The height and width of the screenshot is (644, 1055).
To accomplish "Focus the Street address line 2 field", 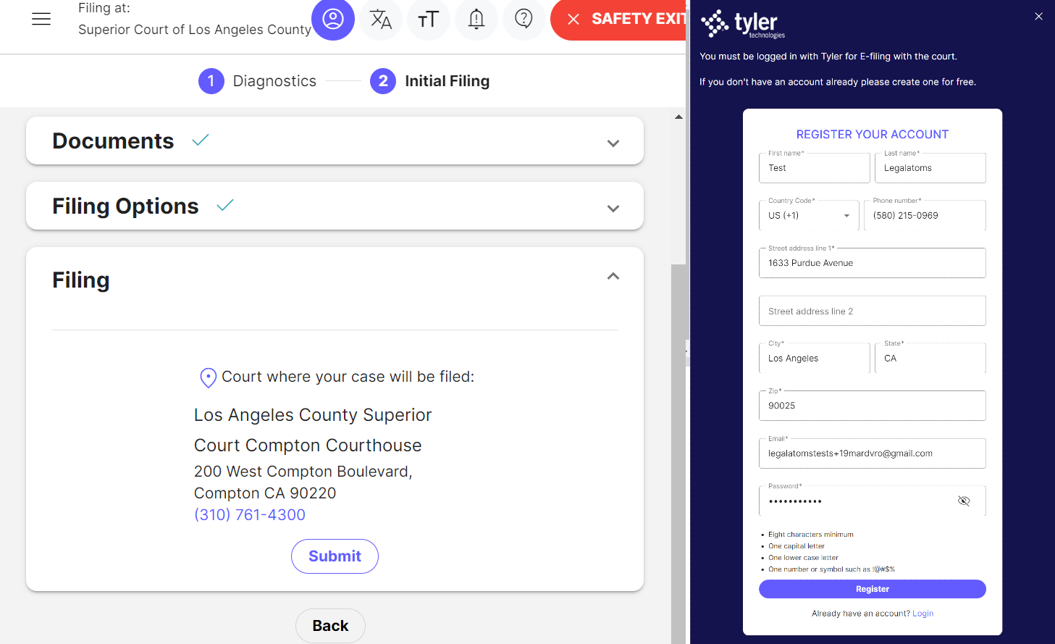I will tap(873, 311).
